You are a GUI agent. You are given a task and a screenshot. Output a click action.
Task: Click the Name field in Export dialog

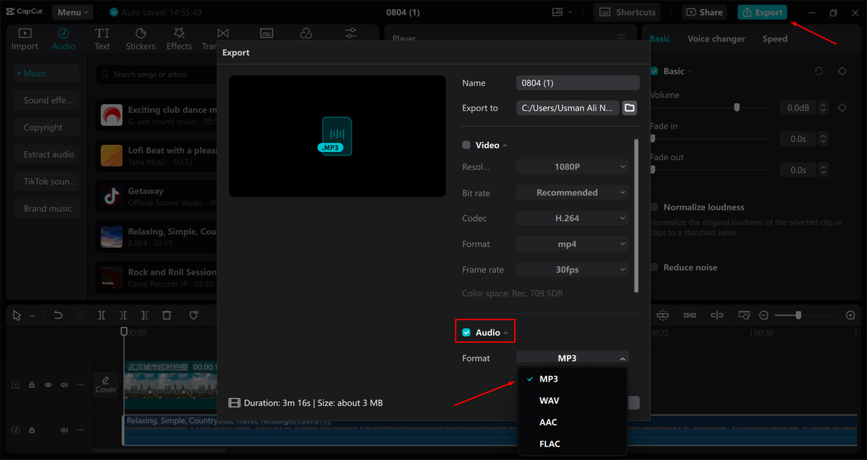tap(578, 83)
